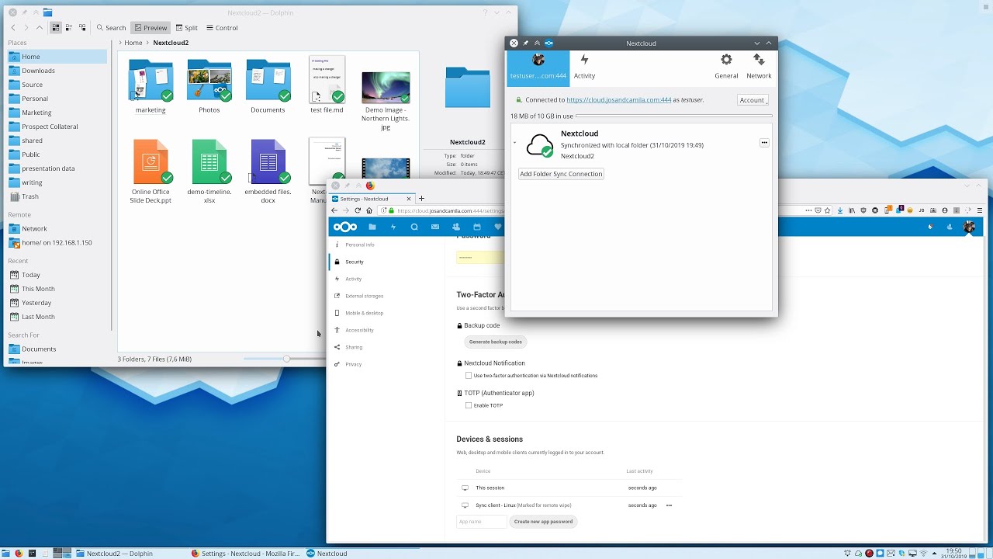Viewport: 993px width, 559px height.
Task: Collapse the Nextcloud sync folder entry
Action: [x=514, y=143]
